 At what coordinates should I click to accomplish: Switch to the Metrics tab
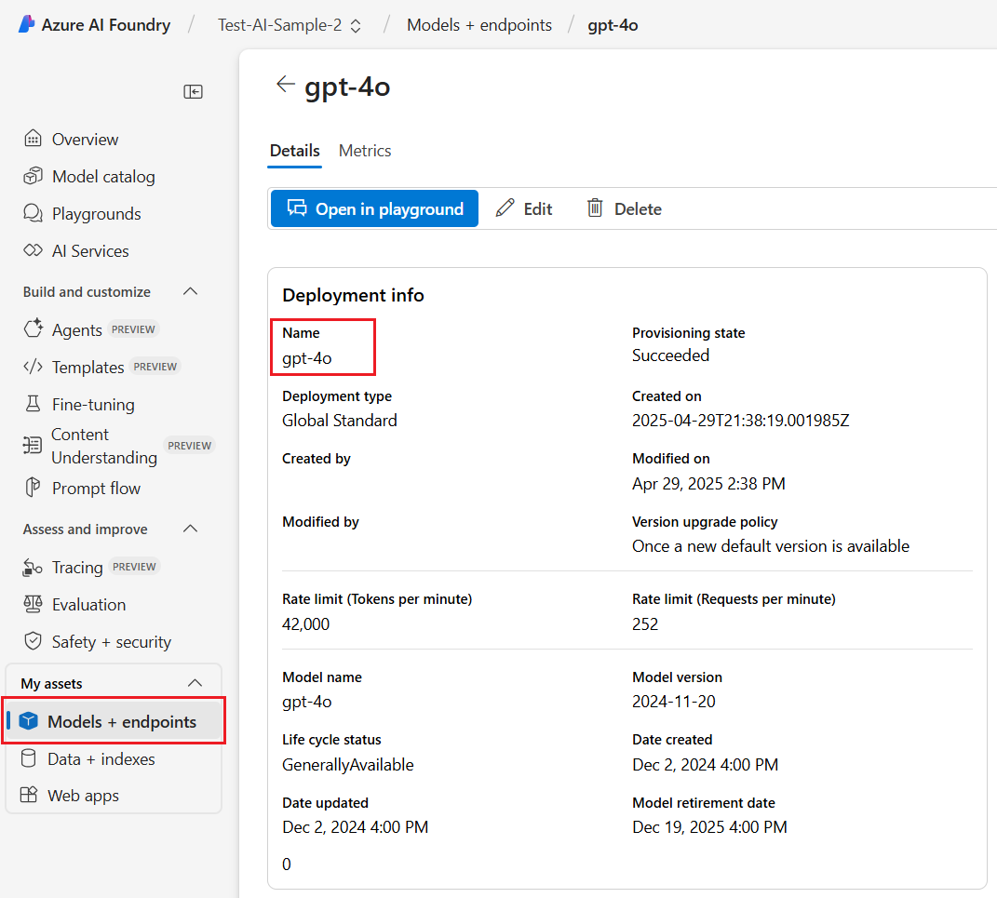tap(365, 151)
